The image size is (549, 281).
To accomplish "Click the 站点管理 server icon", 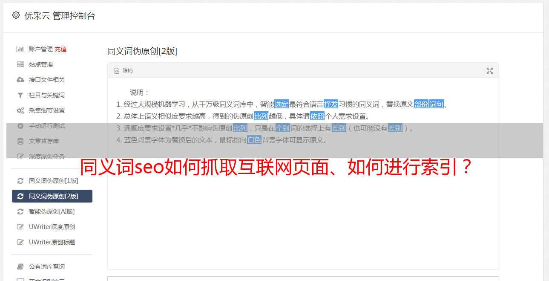I will (x=20, y=64).
